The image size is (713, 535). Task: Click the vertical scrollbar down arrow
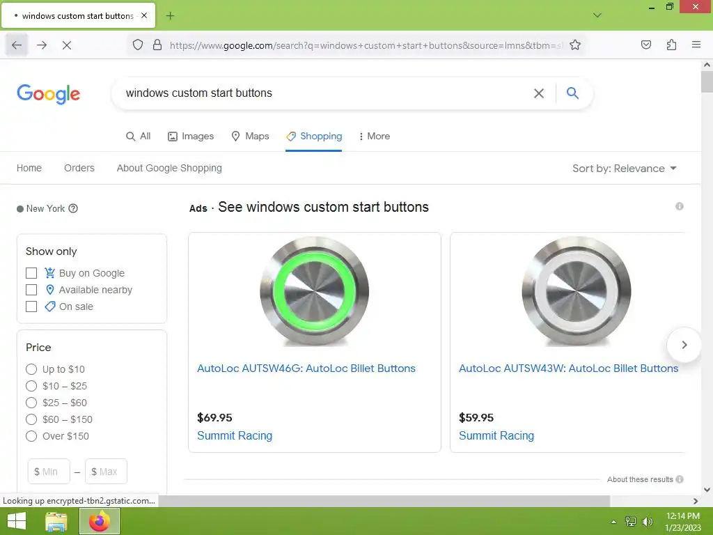pos(707,490)
